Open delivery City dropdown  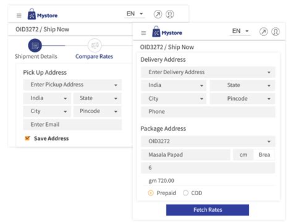click(x=174, y=99)
